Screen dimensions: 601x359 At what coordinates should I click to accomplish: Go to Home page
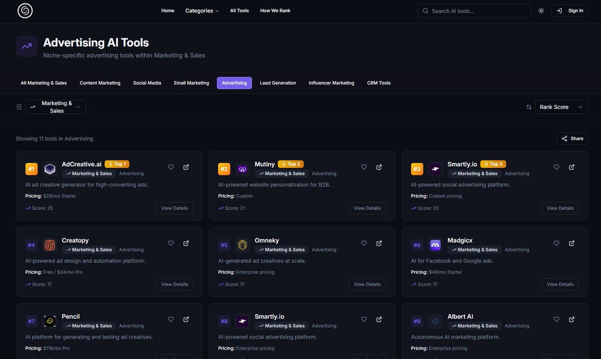coord(168,11)
